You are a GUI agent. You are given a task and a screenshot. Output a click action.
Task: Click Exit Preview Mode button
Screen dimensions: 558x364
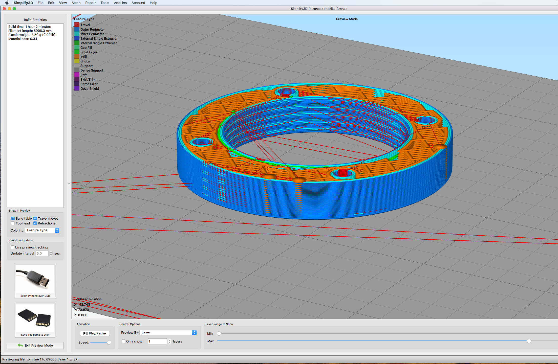point(35,345)
